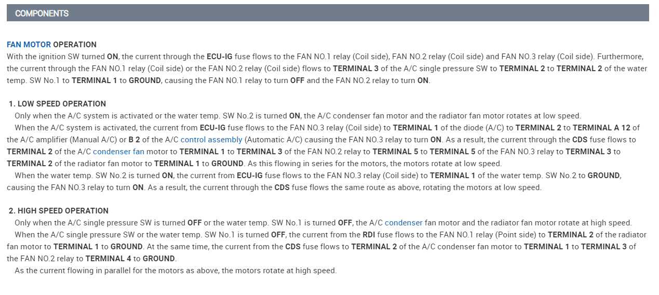The height and width of the screenshot is (295, 659).
Task: Click the bold 'TERMINAL 4' text
Action: coord(108,259)
